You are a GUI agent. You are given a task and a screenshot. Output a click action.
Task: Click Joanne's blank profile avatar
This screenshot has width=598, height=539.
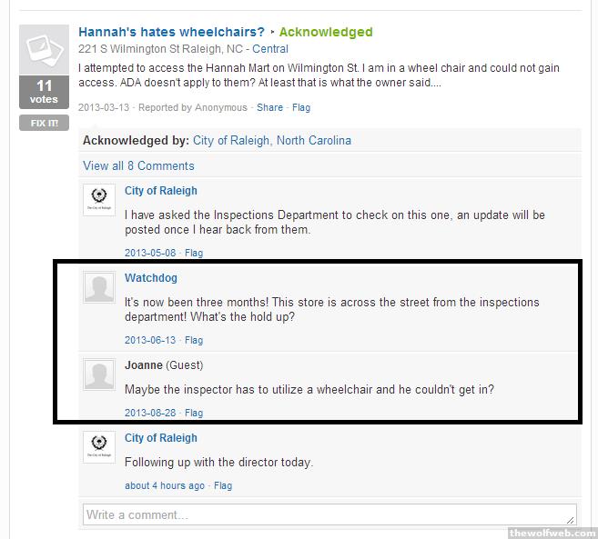point(99,374)
